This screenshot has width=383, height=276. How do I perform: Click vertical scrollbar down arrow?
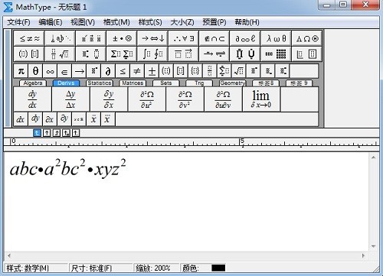coord(374,246)
